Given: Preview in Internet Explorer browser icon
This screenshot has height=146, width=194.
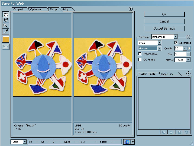Looking at the screenshot, I should (x=127, y=142).
